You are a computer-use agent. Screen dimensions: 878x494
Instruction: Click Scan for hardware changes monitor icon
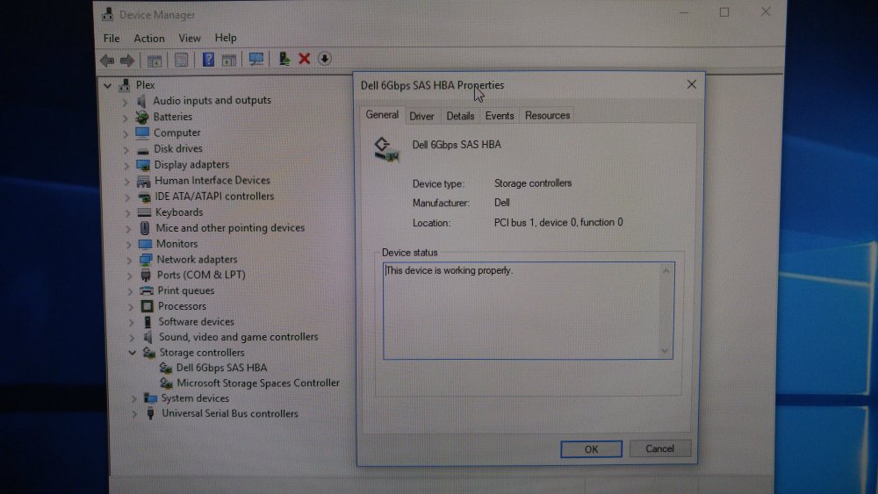[x=256, y=60]
